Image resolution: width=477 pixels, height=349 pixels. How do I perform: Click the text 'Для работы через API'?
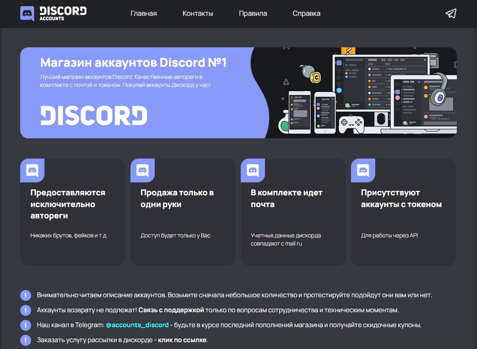point(389,235)
